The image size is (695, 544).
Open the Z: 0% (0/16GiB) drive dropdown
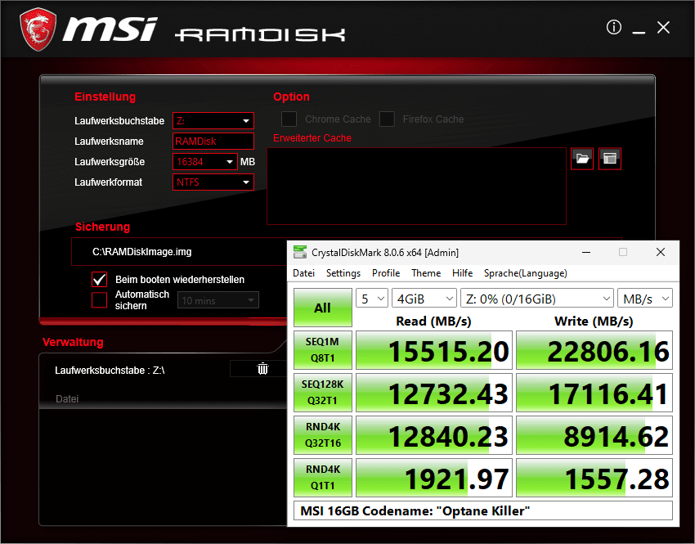coord(537,299)
